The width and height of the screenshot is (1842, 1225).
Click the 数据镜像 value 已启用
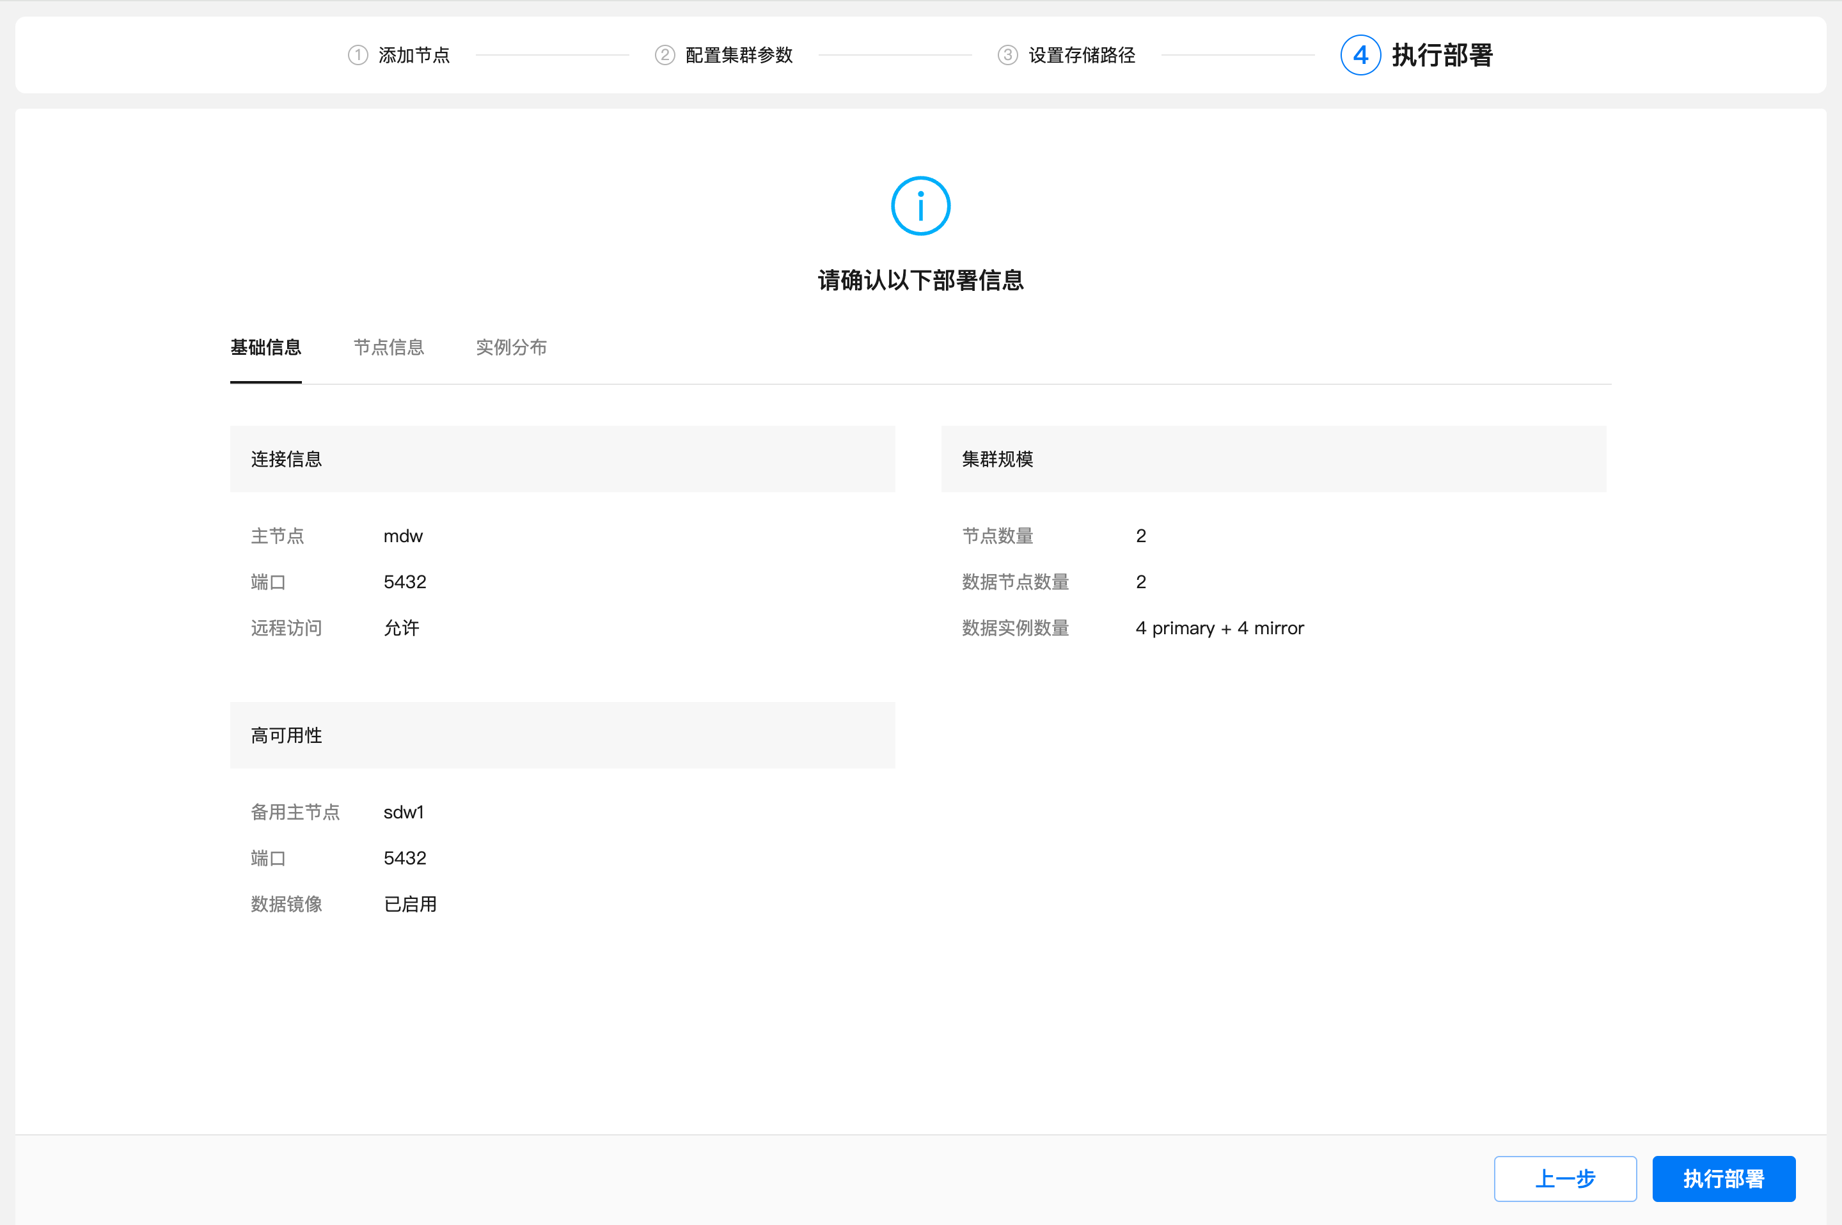coord(410,904)
